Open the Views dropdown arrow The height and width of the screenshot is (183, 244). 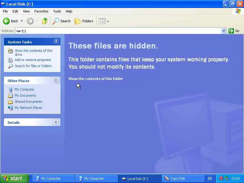click(x=108, y=21)
